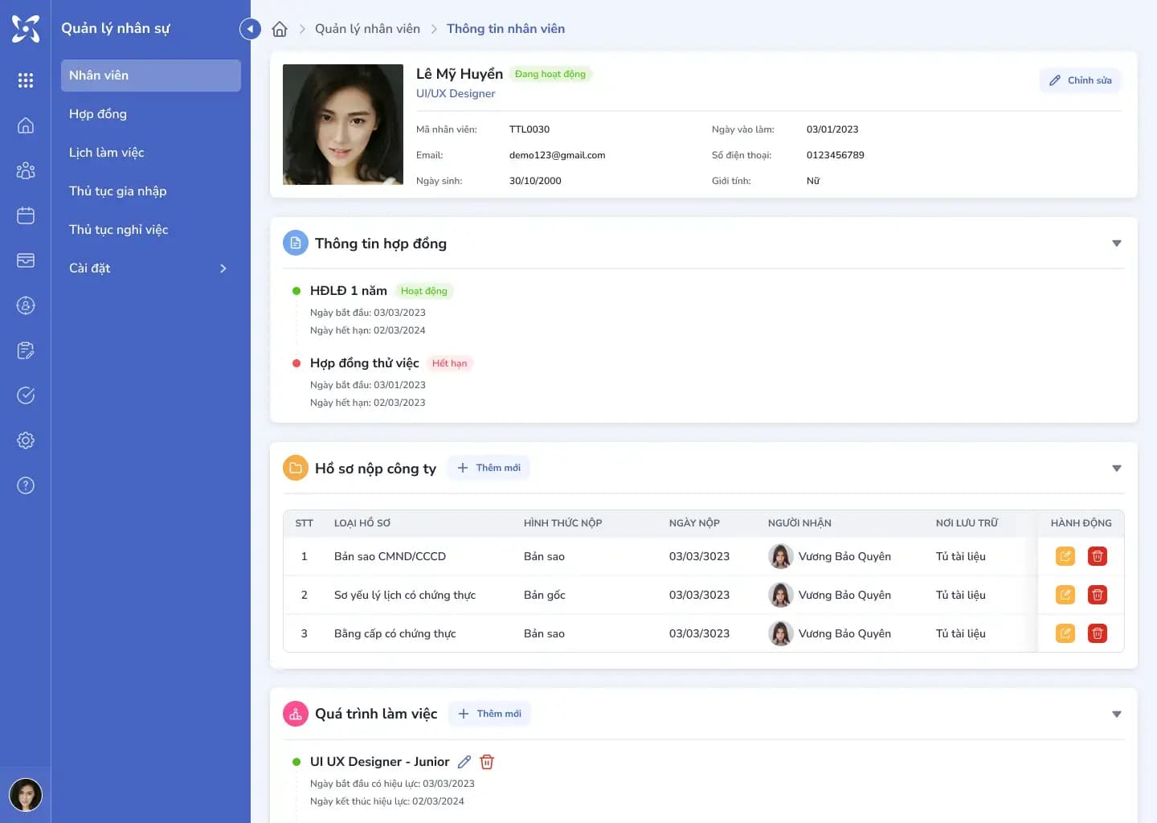This screenshot has width=1157, height=823.
Task: Collapse the sidebar with the arrow toggle
Action: (250, 29)
